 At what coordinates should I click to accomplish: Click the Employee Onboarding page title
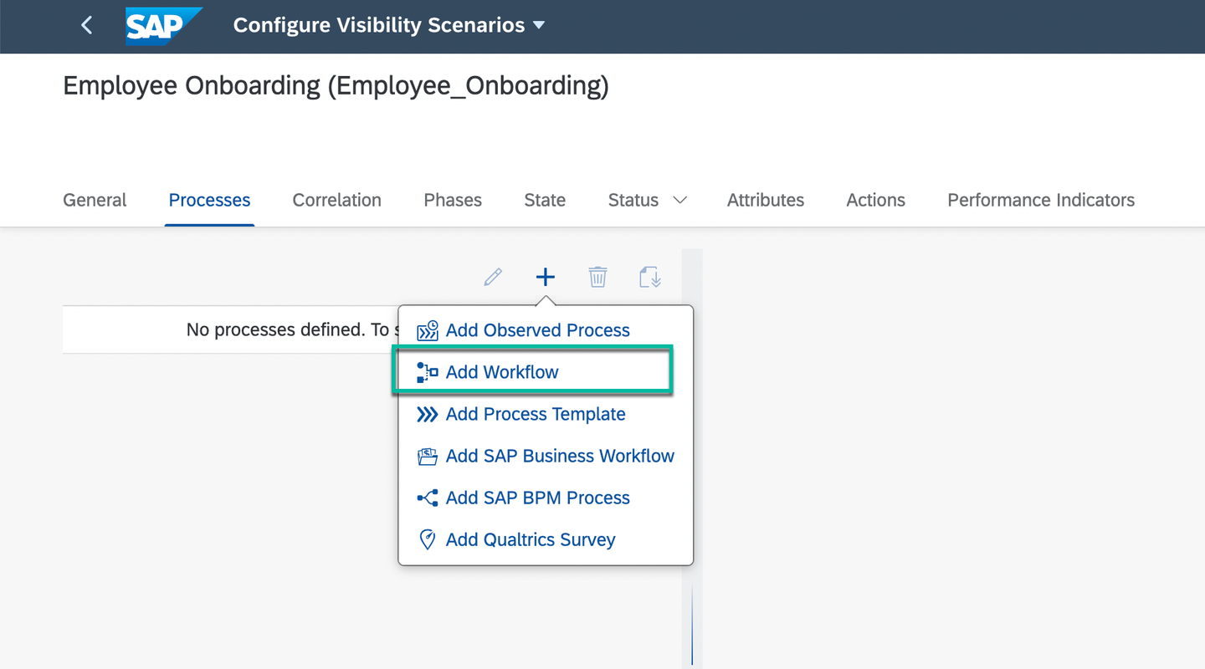336,86
